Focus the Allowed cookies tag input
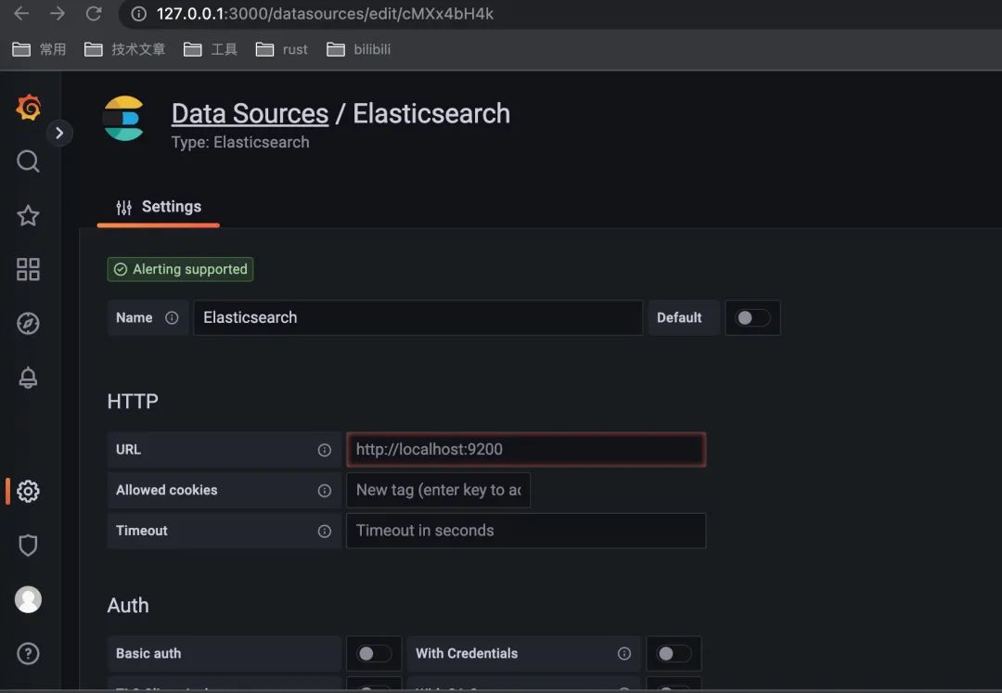This screenshot has width=1002, height=693. (438, 491)
